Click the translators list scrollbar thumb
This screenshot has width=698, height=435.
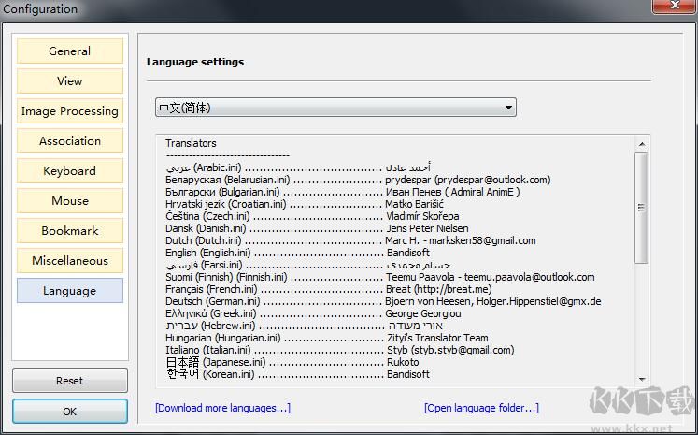point(641,208)
